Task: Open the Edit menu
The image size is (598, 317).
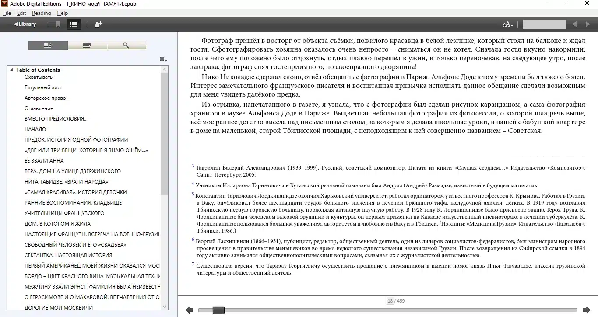Action: click(x=21, y=13)
